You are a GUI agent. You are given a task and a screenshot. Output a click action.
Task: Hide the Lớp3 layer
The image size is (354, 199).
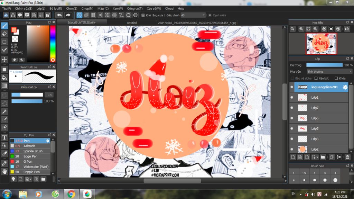pos(292,139)
